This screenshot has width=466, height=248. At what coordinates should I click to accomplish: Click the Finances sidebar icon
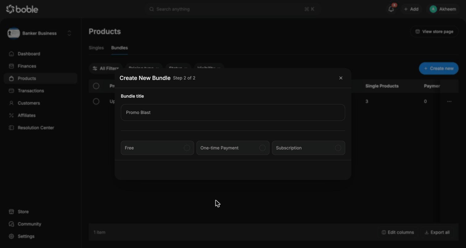11,66
